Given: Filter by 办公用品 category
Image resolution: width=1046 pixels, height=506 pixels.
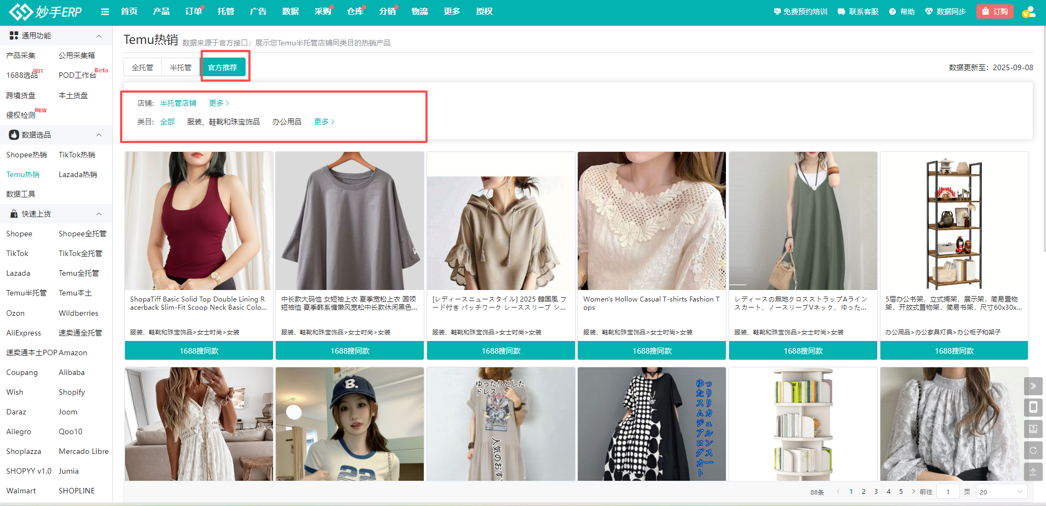Looking at the screenshot, I should pyautogui.click(x=287, y=122).
